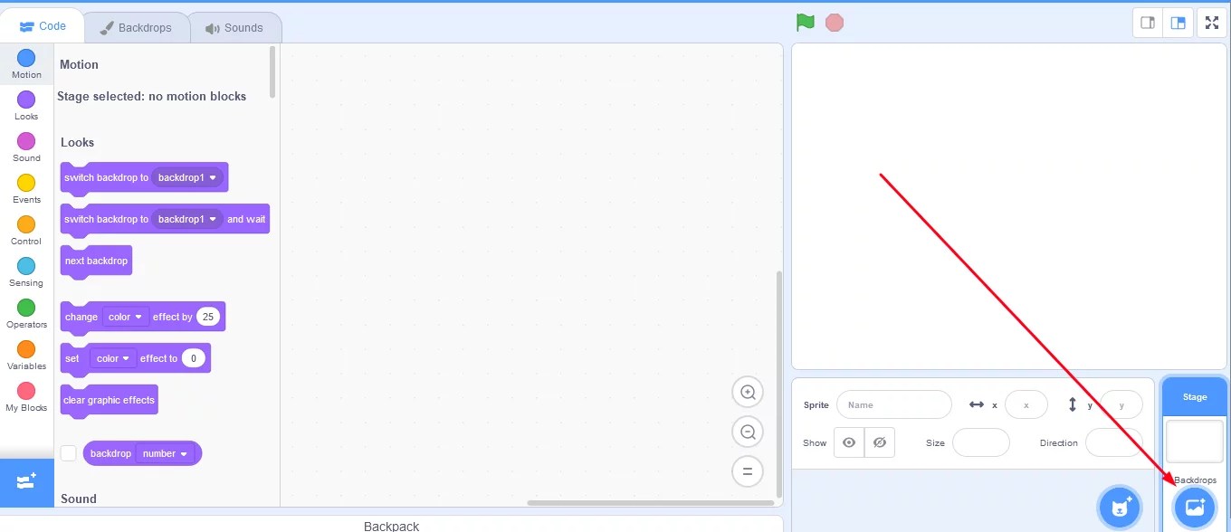
Task: Select the Events category circle
Action: pyautogui.click(x=26, y=183)
